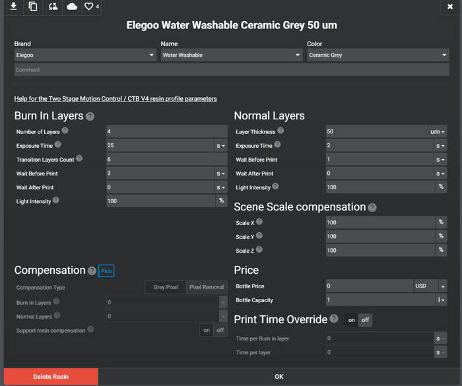
Task: Open Burn In Wait Before Print unit dropdown
Action: pos(220,174)
